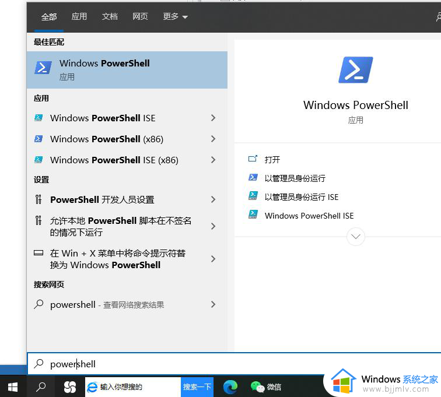
Task: Click 以管理员身份运行 to run as administrator
Action: click(295, 178)
